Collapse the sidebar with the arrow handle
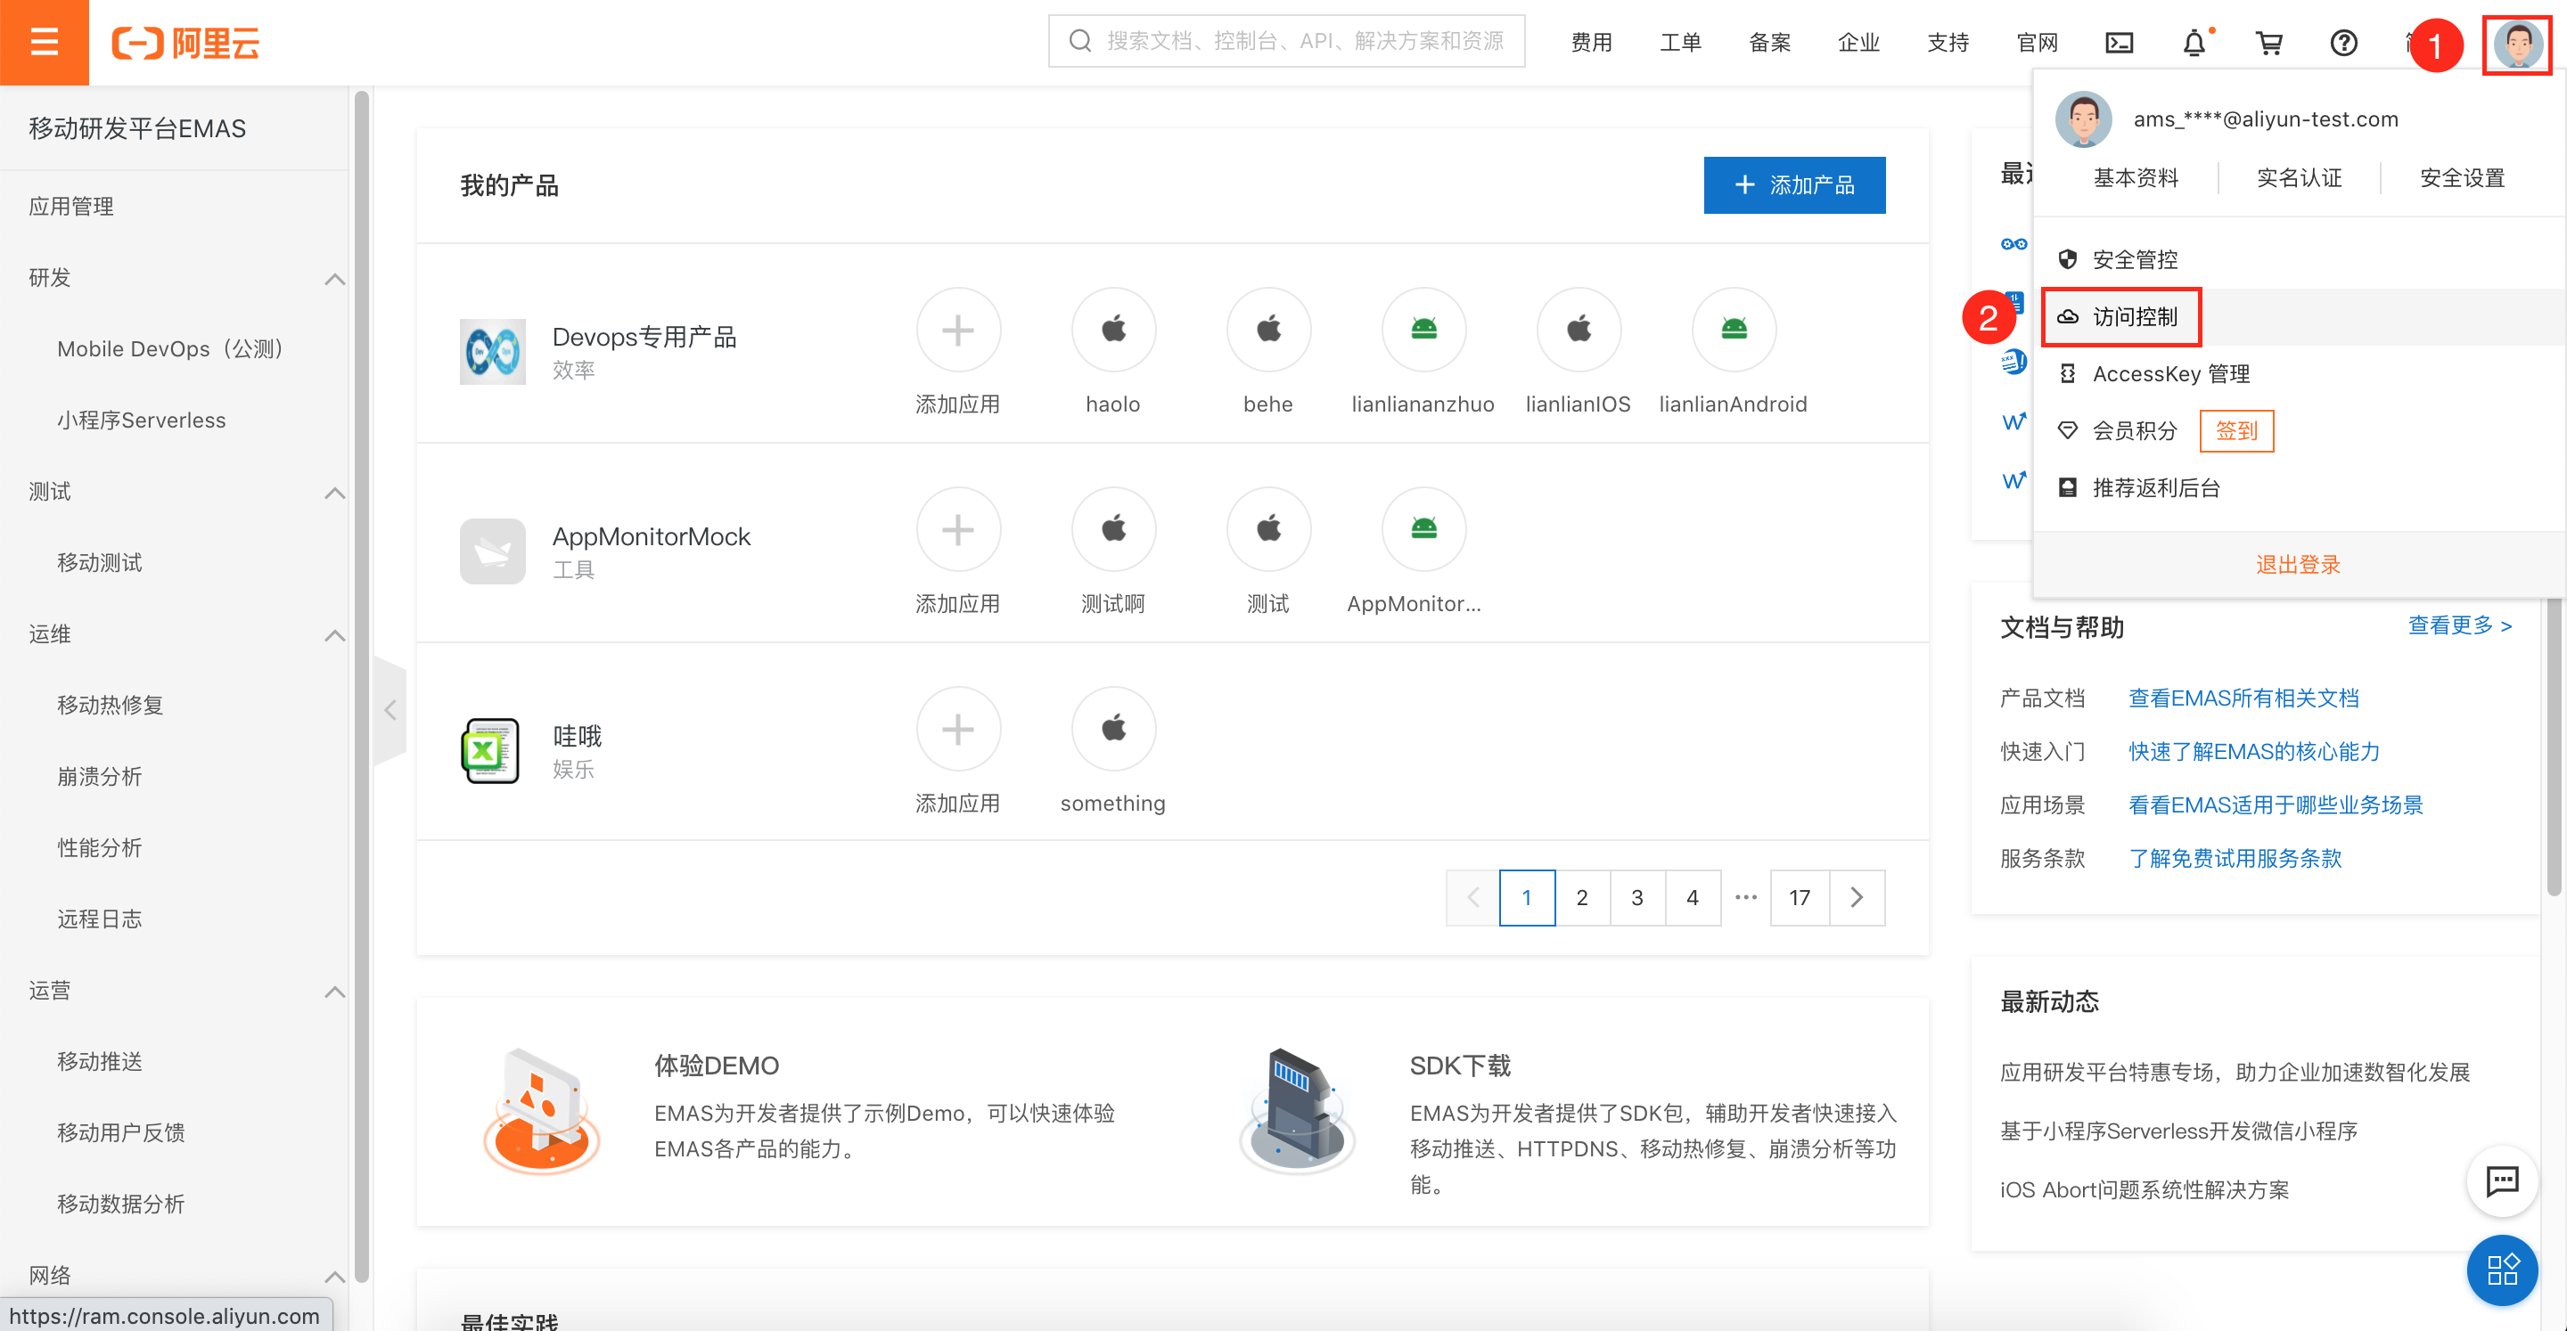2567x1331 pixels. tap(390, 709)
